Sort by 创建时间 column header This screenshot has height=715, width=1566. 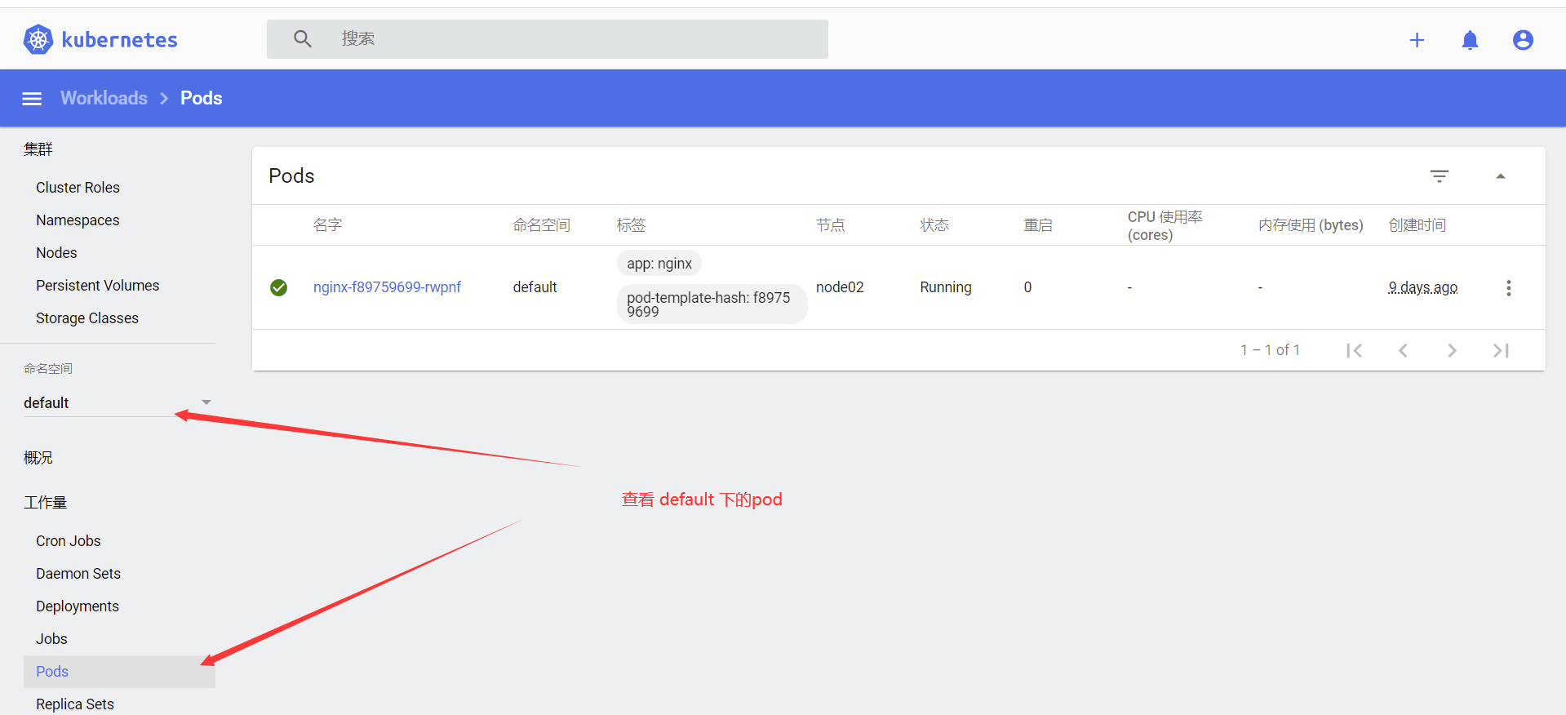(1417, 225)
